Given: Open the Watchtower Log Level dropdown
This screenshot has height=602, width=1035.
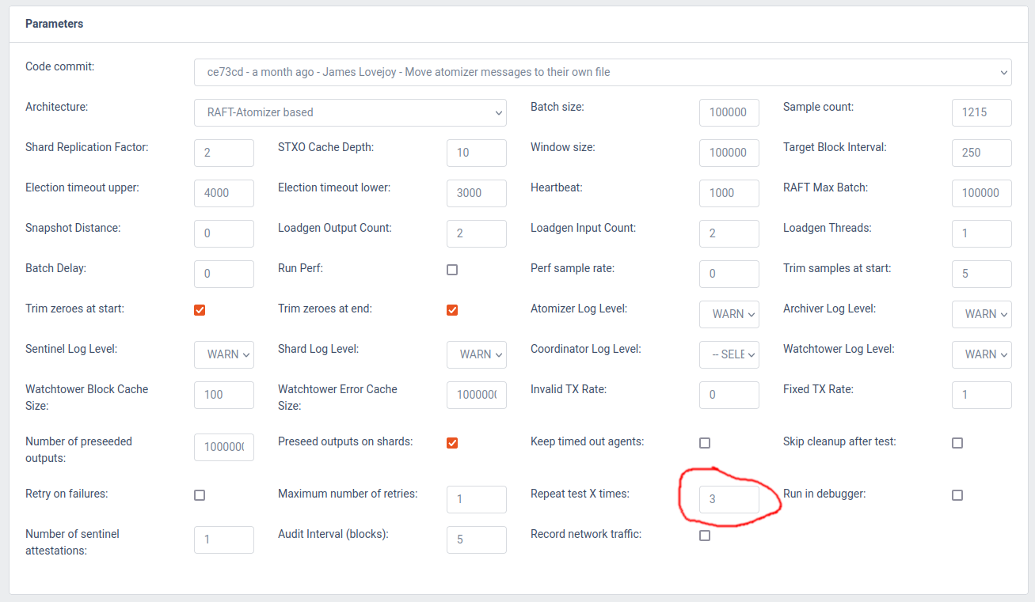Looking at the screenshot, I should point(982,354).
